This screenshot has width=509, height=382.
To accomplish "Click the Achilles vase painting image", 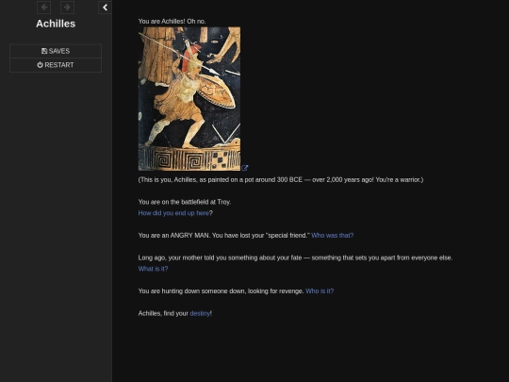I will (x=189, y=99).
